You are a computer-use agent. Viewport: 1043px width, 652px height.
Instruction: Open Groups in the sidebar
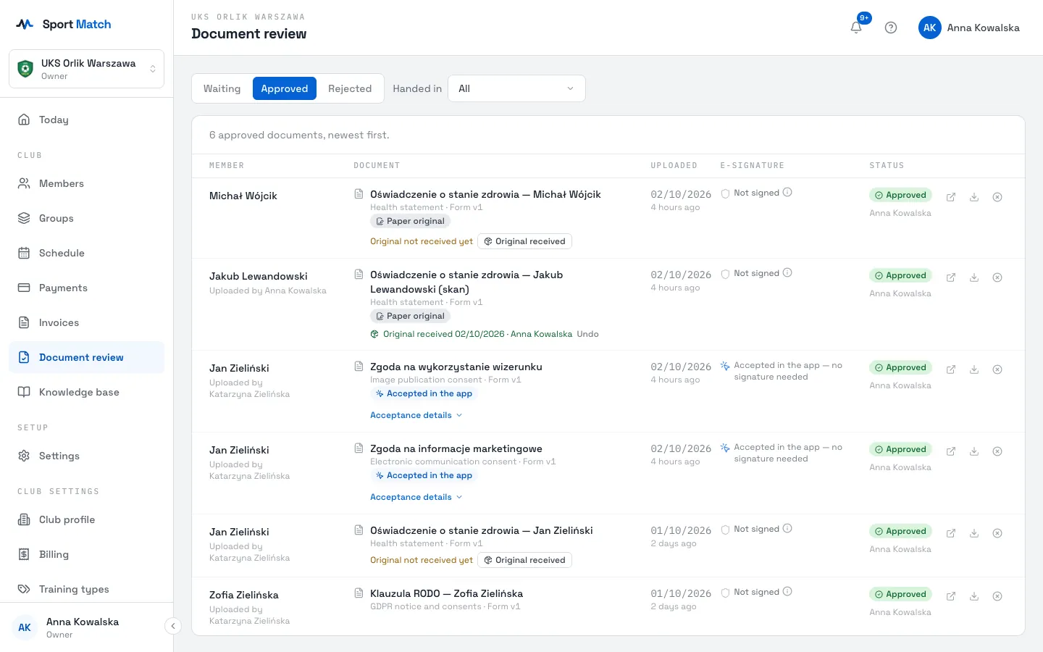click(x=86, y=218)
